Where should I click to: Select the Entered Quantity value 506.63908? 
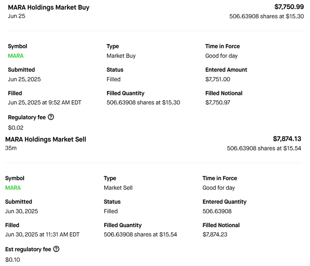217,211
